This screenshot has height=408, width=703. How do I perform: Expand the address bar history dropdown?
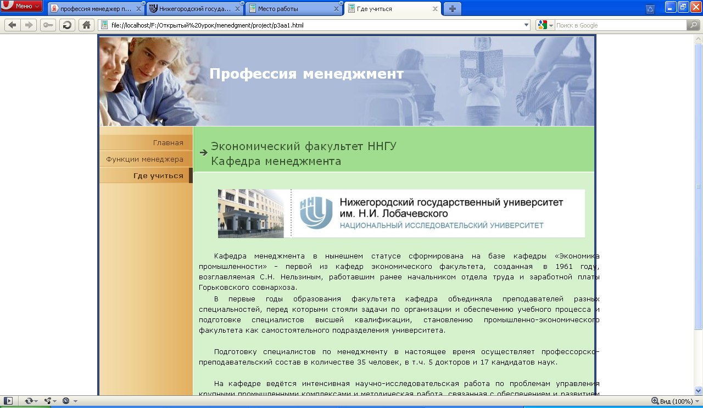tap(527, 25)
